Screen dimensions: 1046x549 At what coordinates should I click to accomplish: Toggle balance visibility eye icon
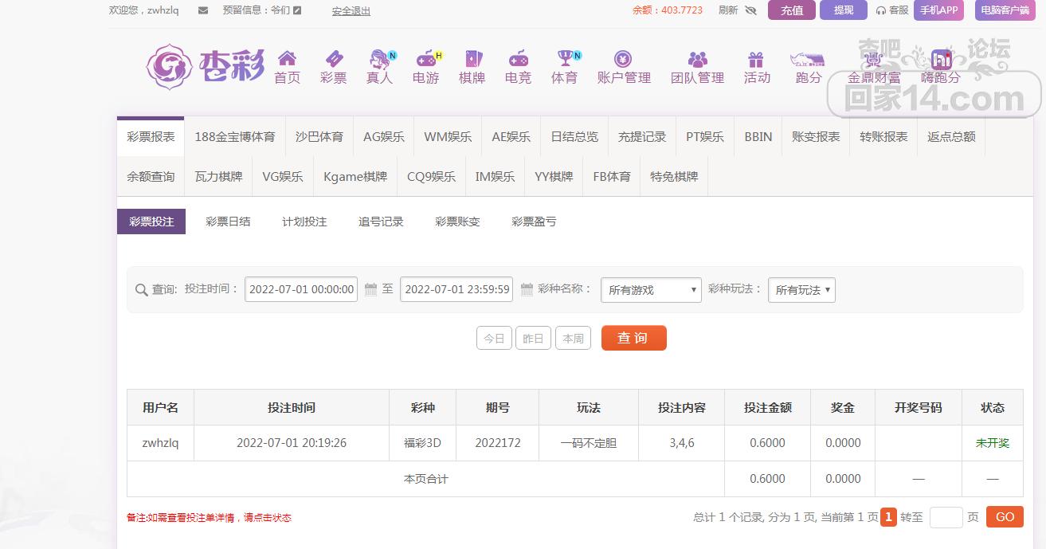pos(750,10)
